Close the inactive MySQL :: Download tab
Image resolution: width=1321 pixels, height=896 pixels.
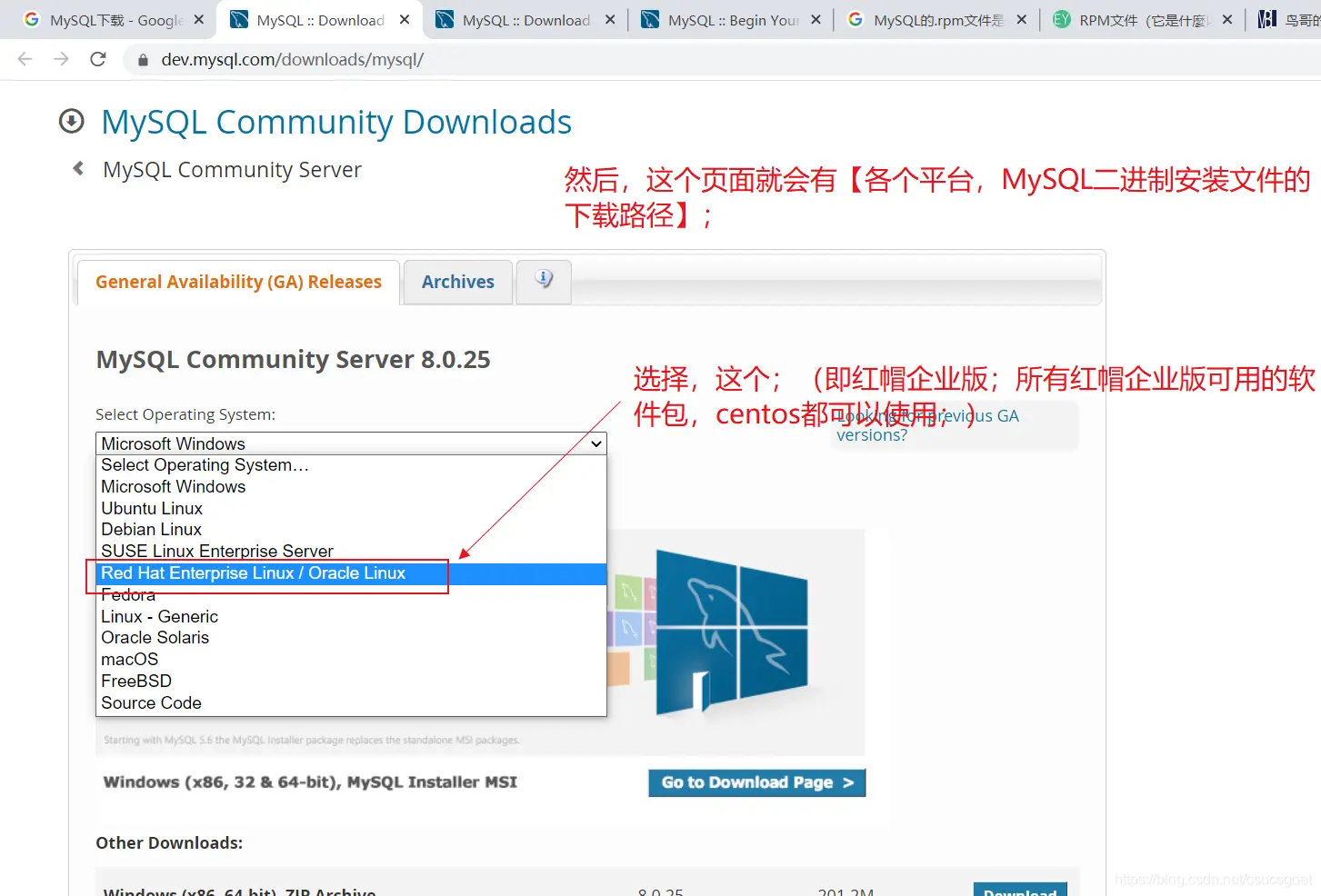610,19
